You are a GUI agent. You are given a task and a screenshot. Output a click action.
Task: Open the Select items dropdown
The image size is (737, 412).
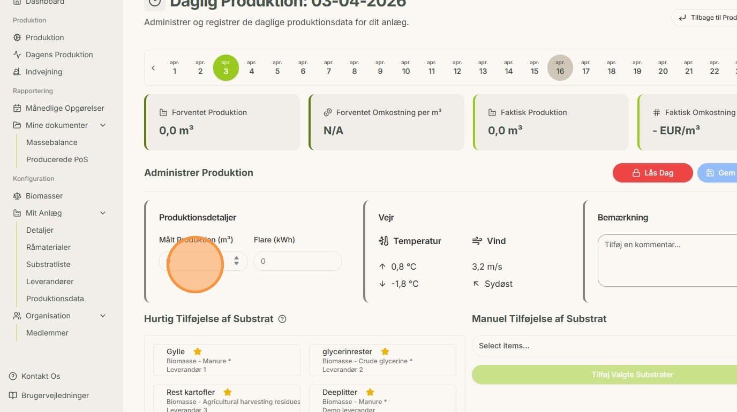coord(604,346)
